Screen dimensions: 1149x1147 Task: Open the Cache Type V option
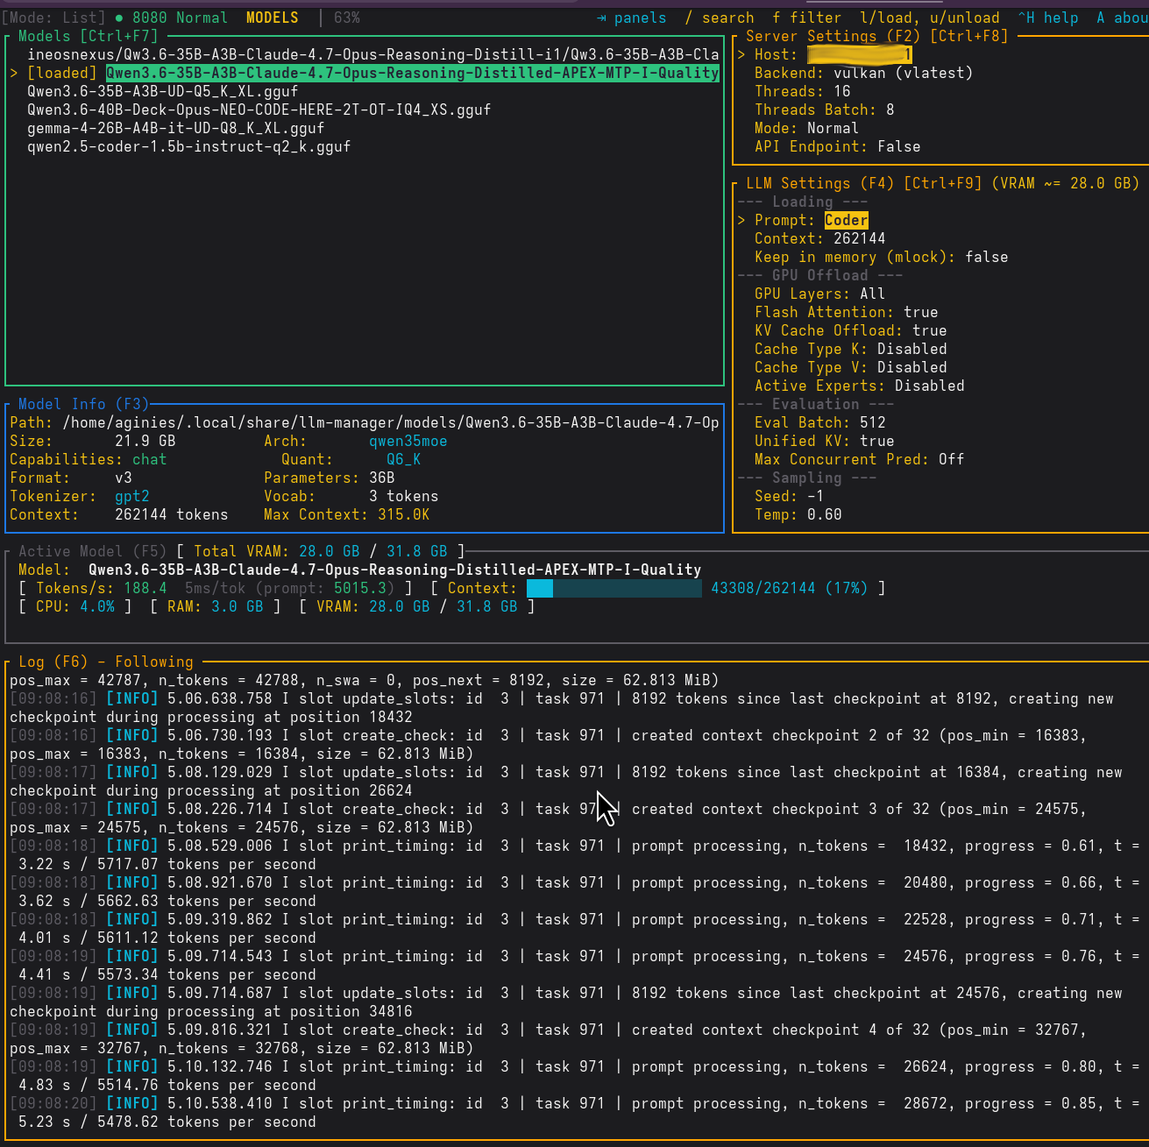click(851, 367)
